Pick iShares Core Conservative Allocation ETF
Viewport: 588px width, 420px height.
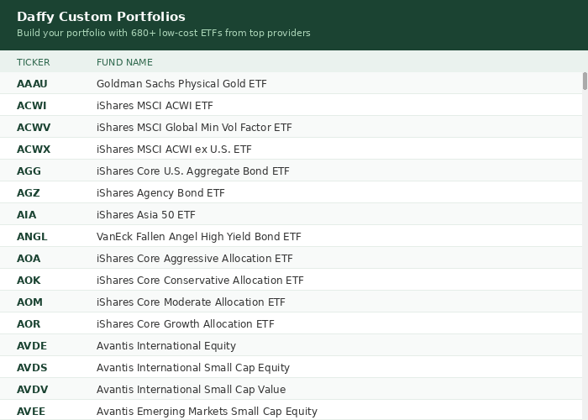point(200,281)
